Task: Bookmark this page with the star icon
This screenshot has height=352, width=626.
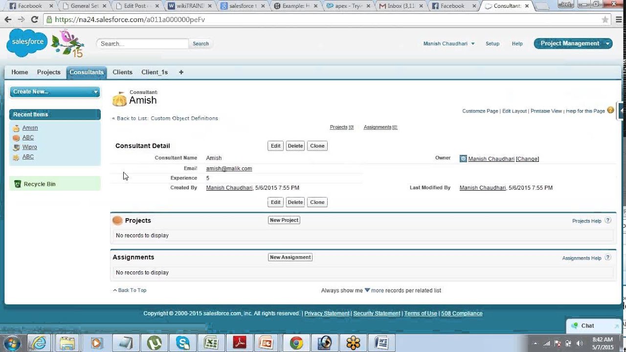Action: (605, 20)
